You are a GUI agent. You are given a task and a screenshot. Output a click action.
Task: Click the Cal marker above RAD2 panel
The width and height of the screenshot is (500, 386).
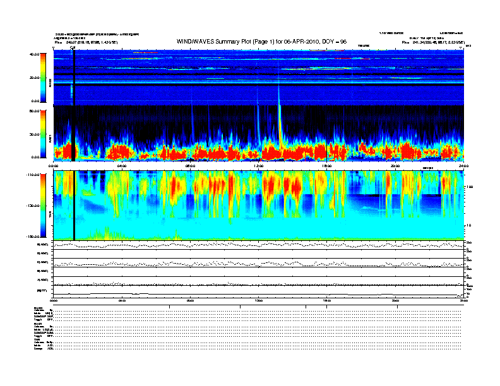[73, 48]
